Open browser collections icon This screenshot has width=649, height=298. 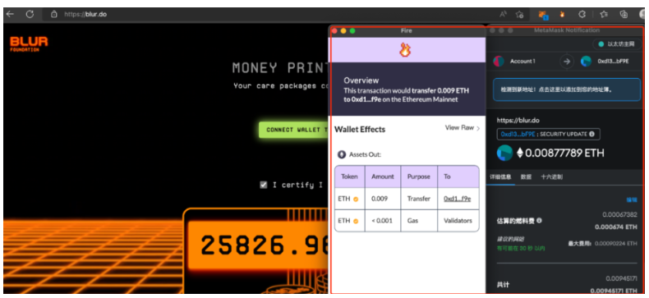click(624, 15)
